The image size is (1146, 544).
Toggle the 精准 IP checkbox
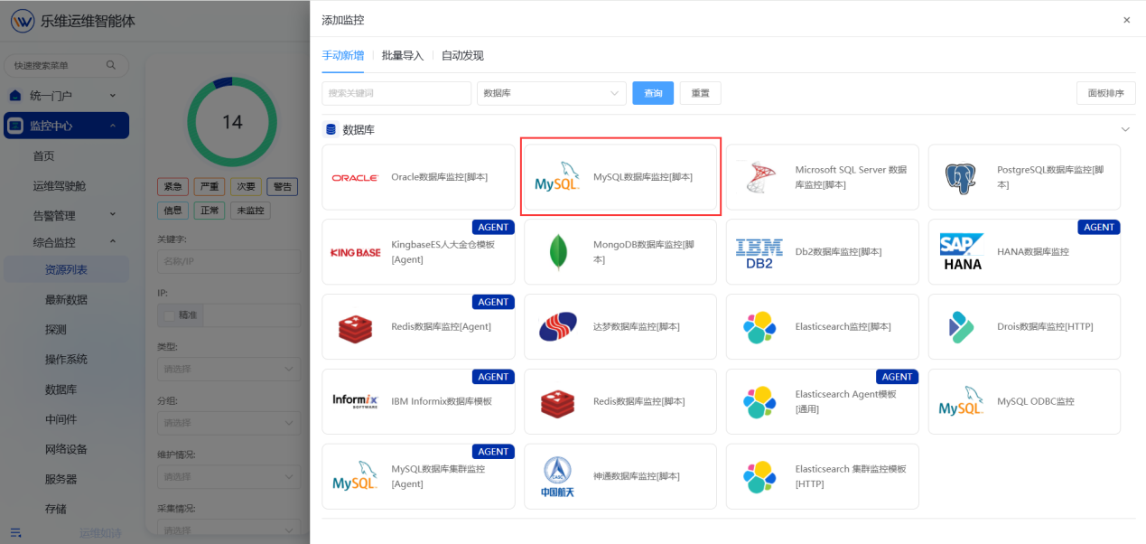[x=168, y=315]
